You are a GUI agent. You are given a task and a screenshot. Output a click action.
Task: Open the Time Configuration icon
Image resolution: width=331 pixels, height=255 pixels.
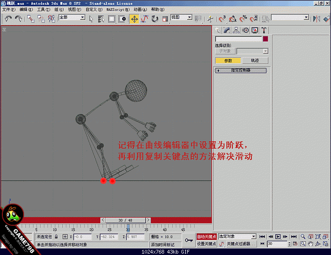(295, 244)
